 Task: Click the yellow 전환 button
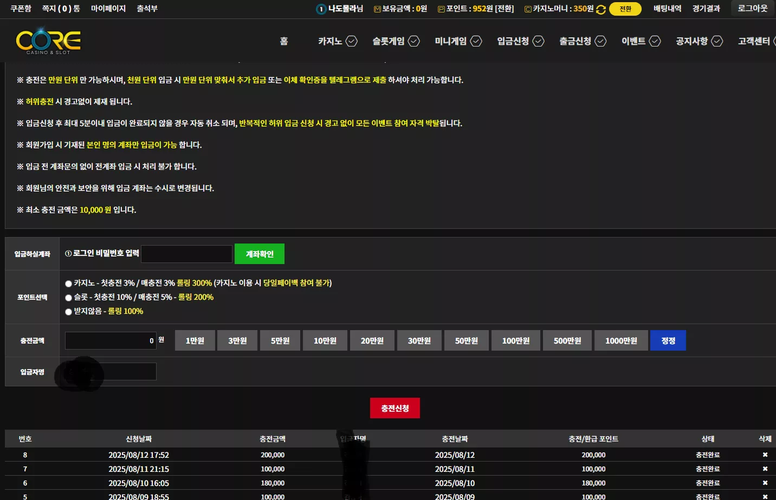625,9
